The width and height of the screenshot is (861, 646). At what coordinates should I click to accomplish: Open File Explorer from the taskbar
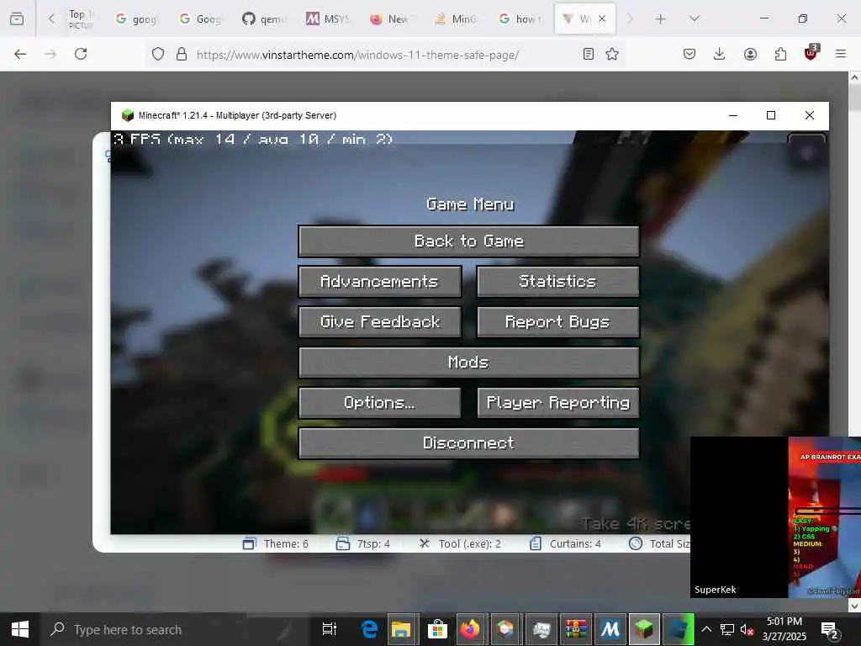pyautogui.click(x=401, y=629)
